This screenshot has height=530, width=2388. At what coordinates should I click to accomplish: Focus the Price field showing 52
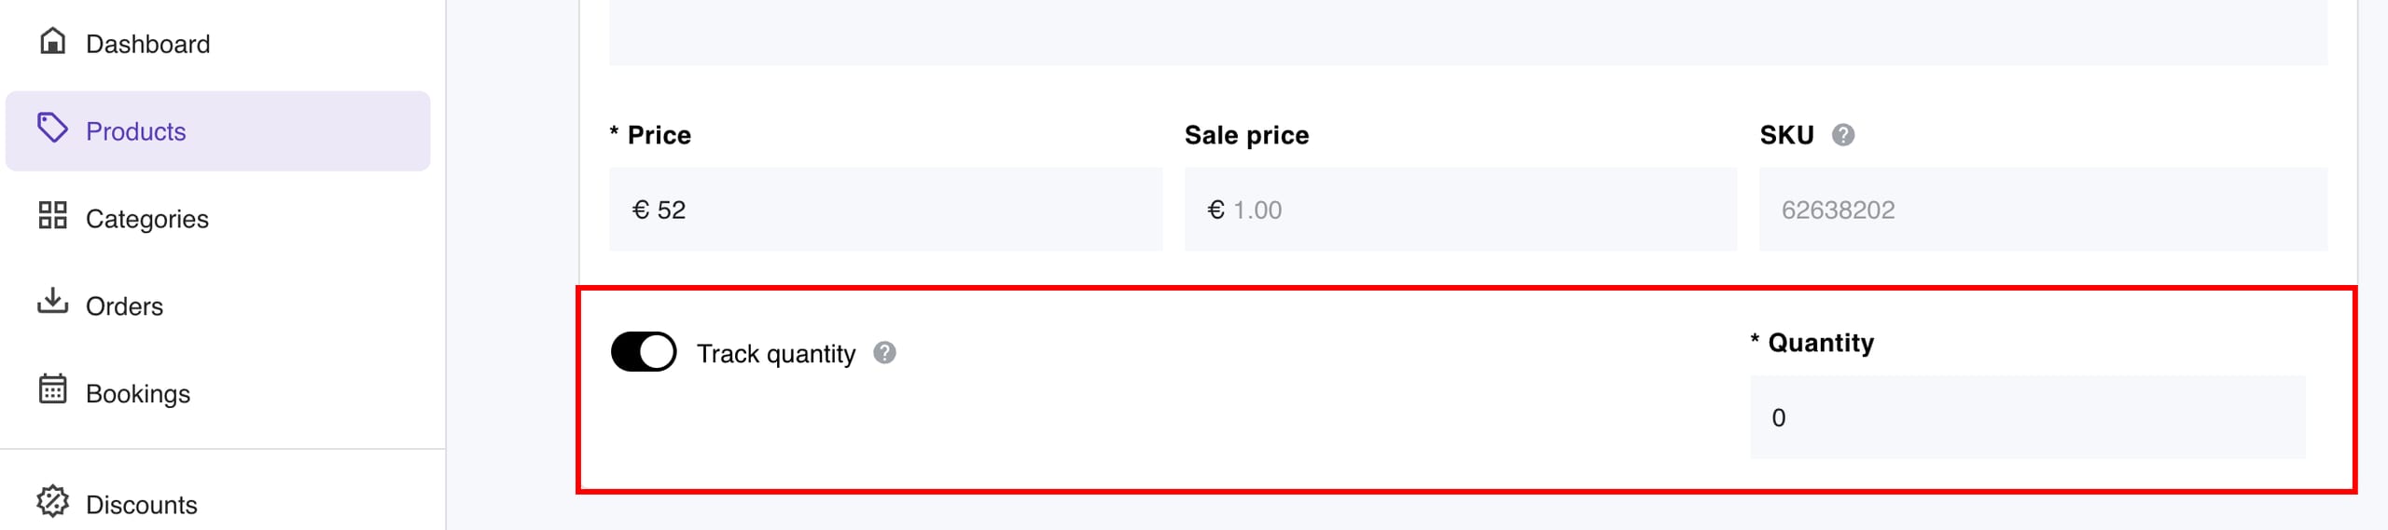pyautogui.click(x=885, y=210)
